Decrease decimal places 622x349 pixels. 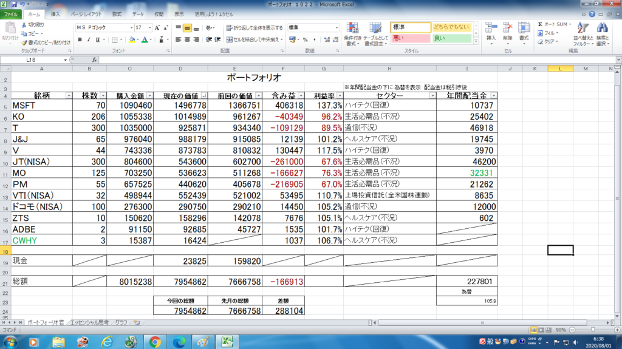click(x=335, y=39)
